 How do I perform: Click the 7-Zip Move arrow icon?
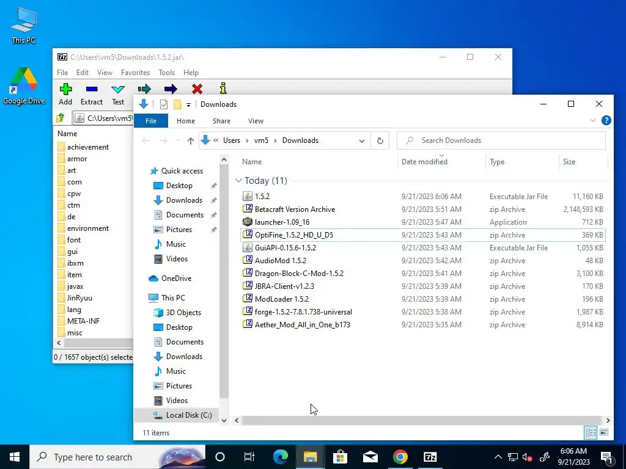(171, 89)
